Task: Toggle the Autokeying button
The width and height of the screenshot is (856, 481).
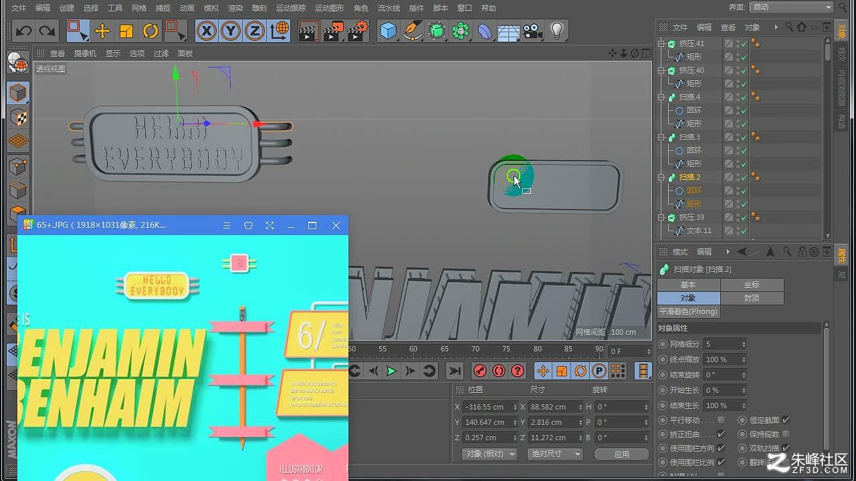Action: [x=499, y=371]
